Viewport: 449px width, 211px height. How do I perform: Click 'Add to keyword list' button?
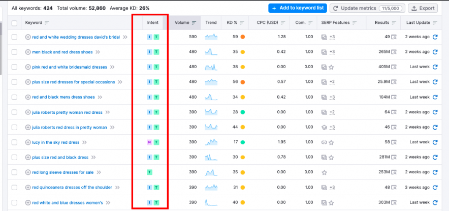pyautogui.click(x=298, y=8)
